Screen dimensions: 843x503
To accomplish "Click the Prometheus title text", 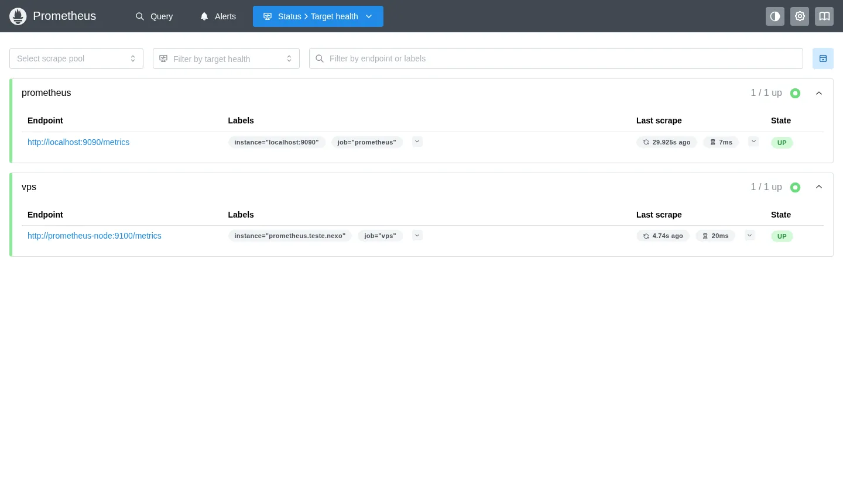I will (64, 16).
